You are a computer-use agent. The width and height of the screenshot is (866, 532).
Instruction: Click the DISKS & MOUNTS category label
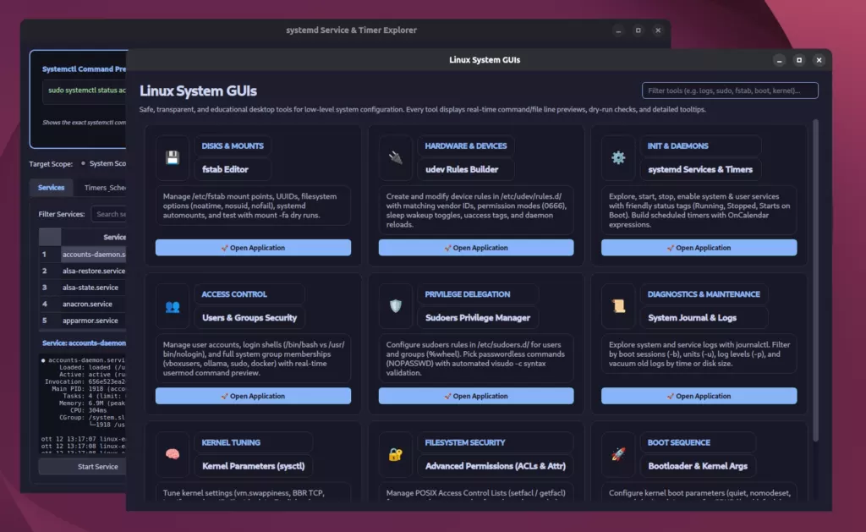click(x=233, y=146)
